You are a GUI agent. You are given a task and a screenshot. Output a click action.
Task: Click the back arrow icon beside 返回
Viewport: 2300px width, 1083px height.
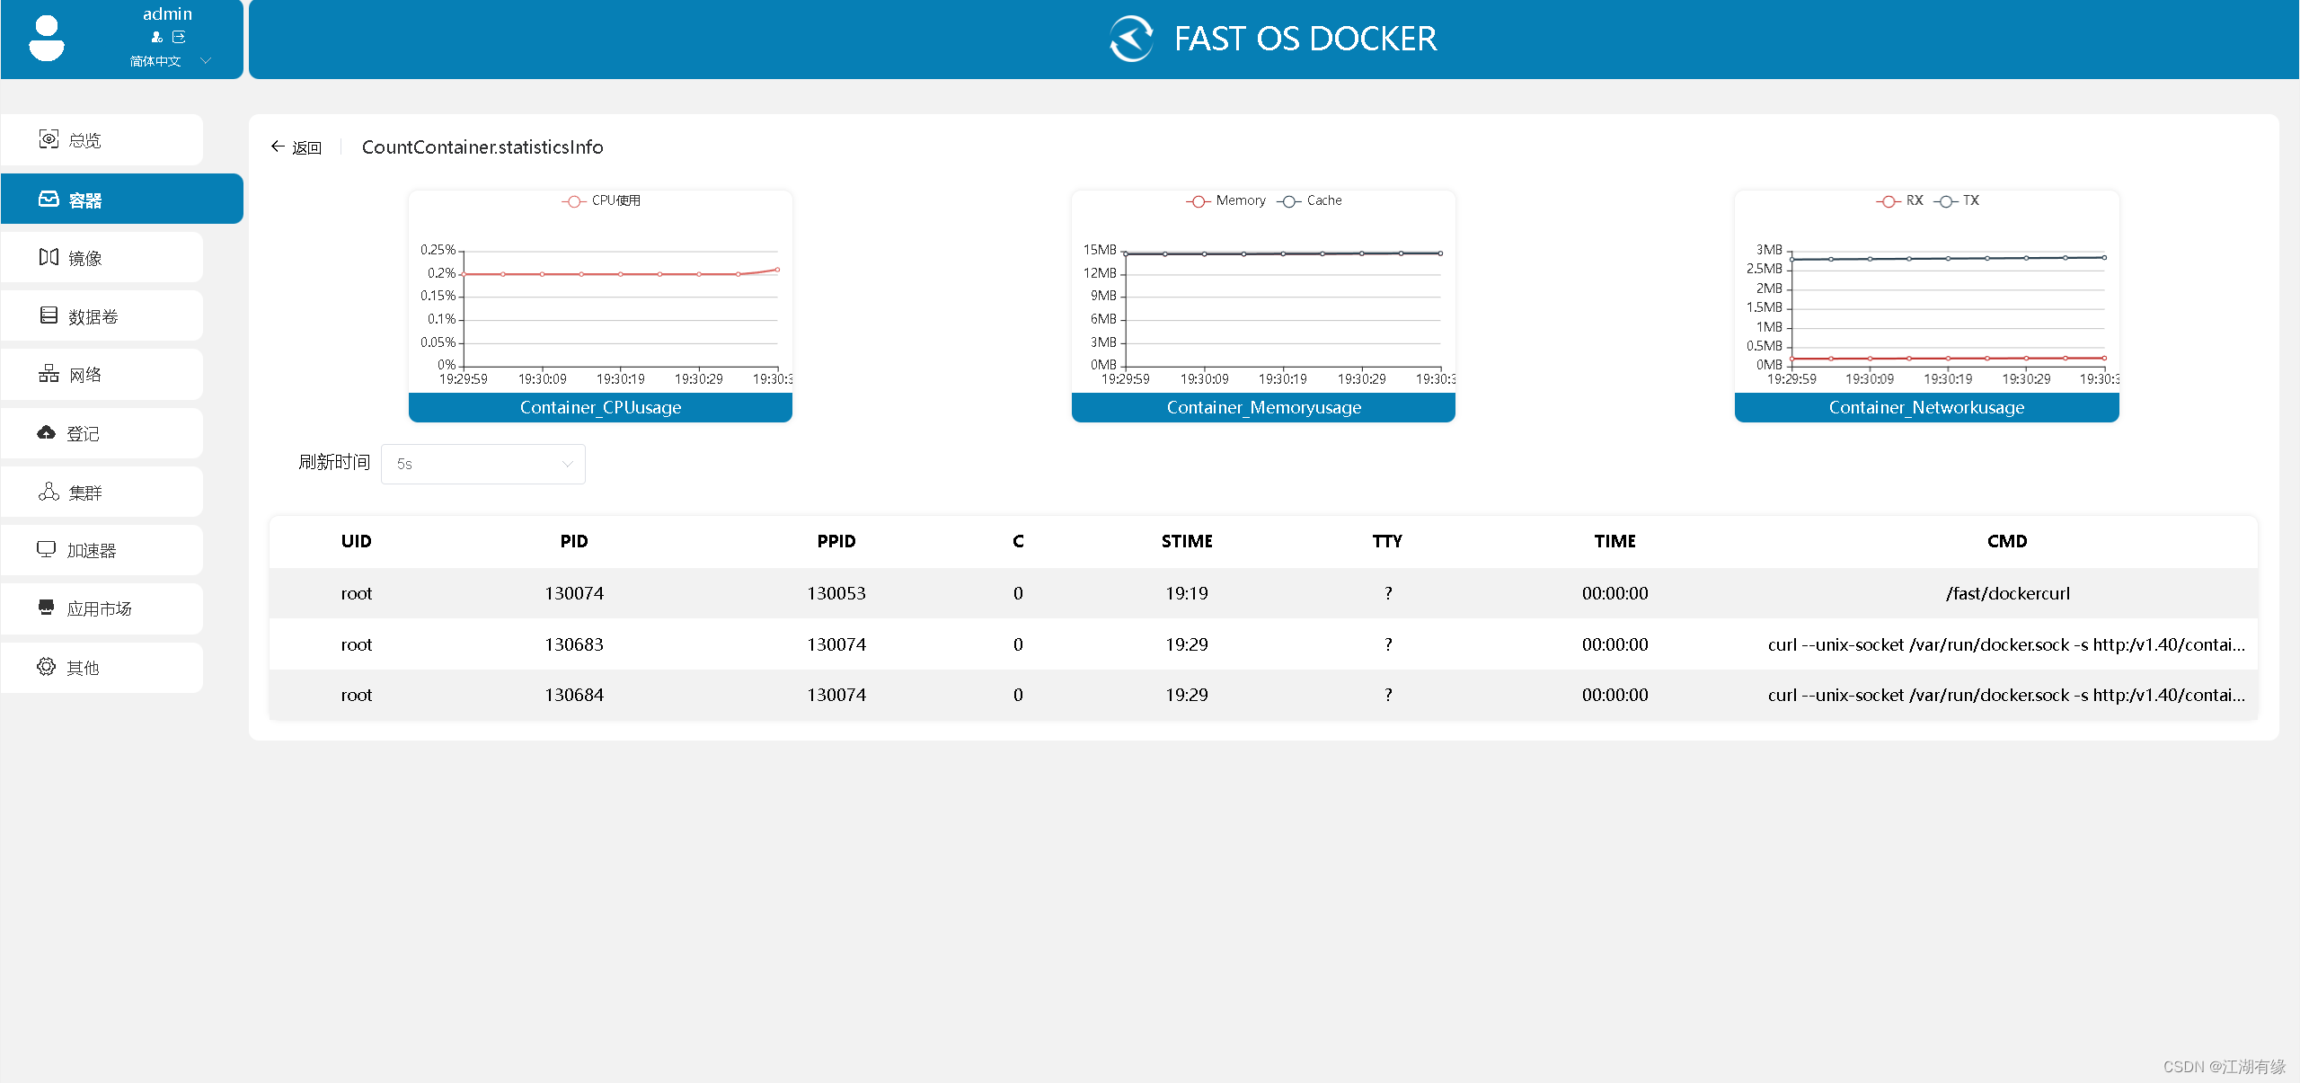click(278, 146)
